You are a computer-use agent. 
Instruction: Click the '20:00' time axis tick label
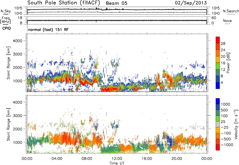pyautogui.click(x=177, y=159)
